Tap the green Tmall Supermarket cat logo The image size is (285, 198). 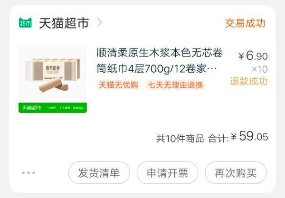click(25, 23)
